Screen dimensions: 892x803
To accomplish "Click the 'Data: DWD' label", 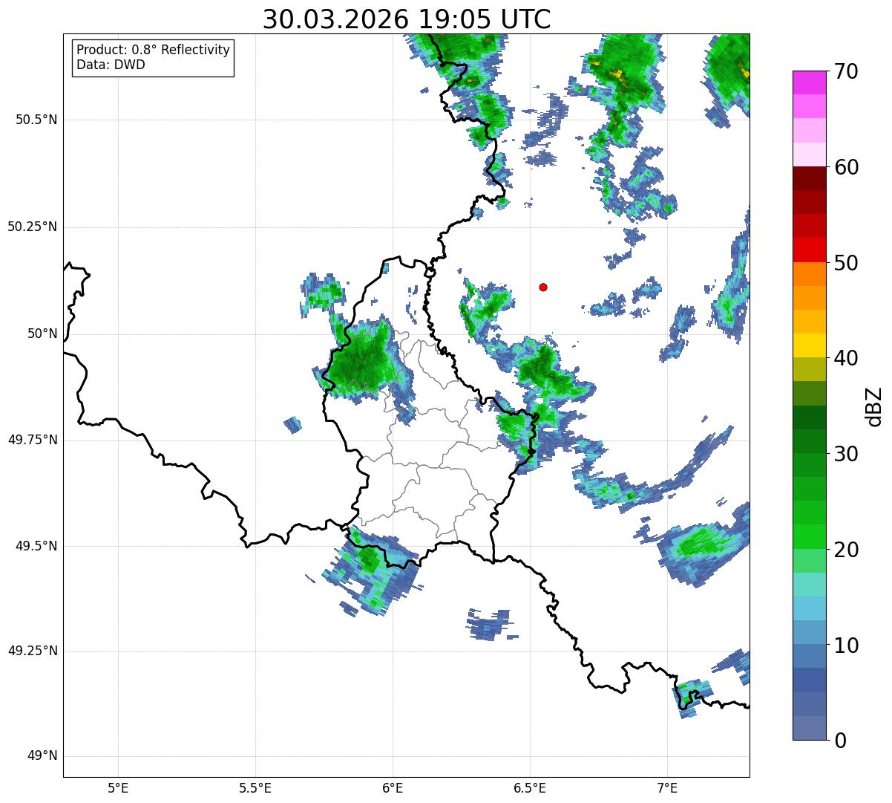I will (111, 65).
